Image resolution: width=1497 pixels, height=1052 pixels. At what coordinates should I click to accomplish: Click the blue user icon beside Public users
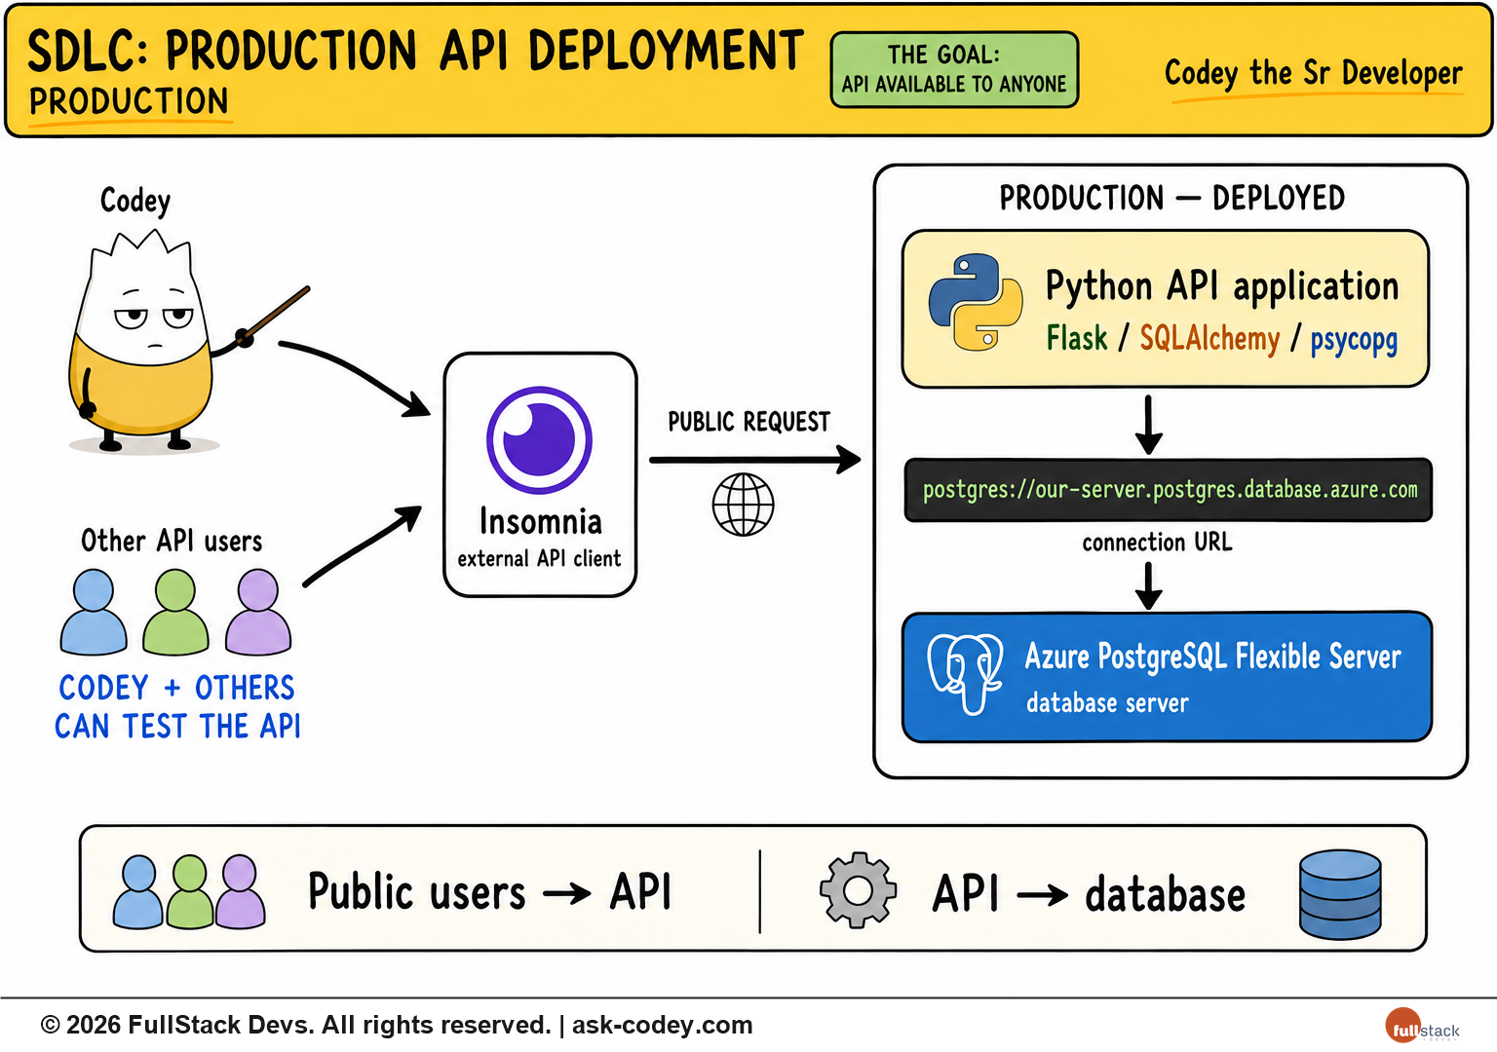click(138, 891)
